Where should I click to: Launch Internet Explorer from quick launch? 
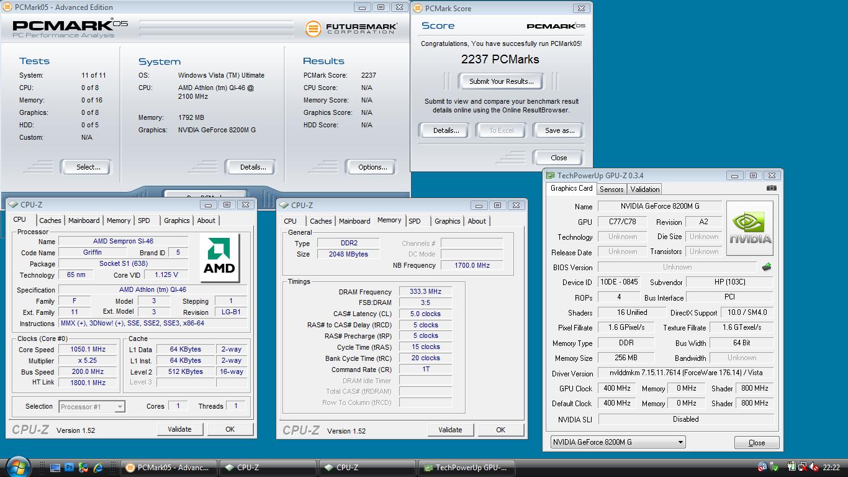[97, 468]
